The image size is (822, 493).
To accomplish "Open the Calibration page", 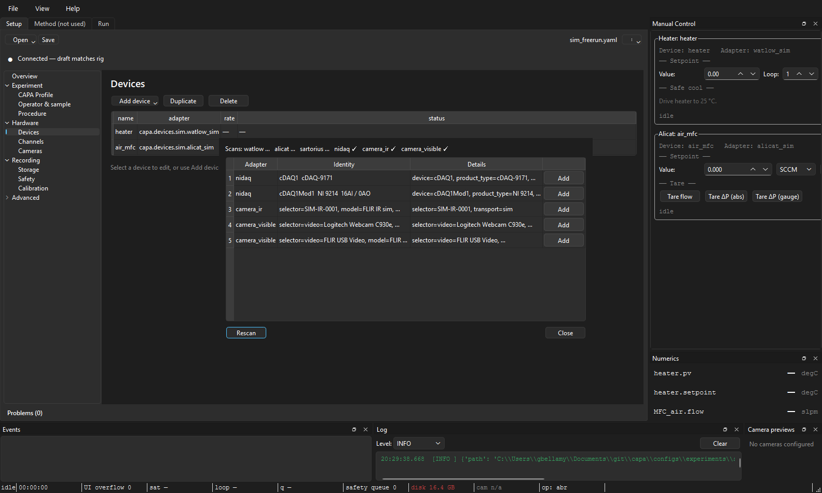I will (33, 188).
